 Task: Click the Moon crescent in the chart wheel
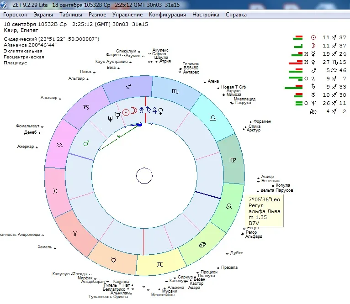click(134, 110)
